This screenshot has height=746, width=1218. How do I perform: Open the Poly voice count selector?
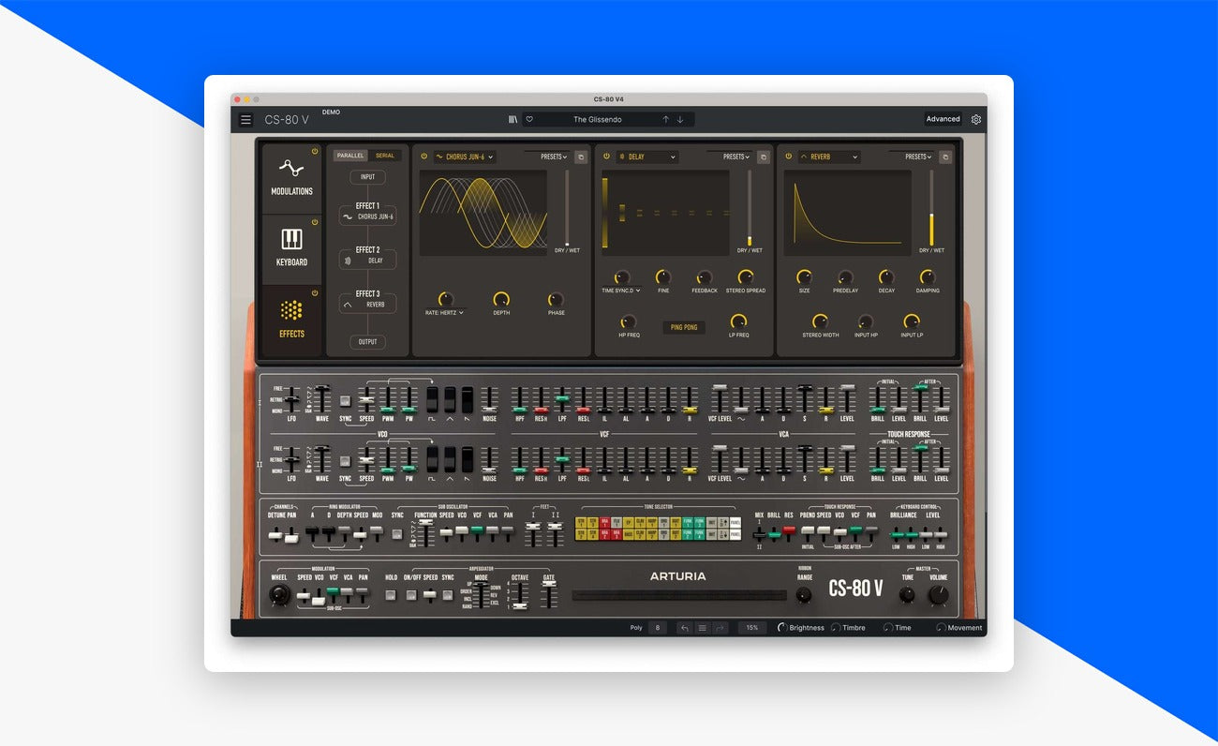click(x=658, y=628)
